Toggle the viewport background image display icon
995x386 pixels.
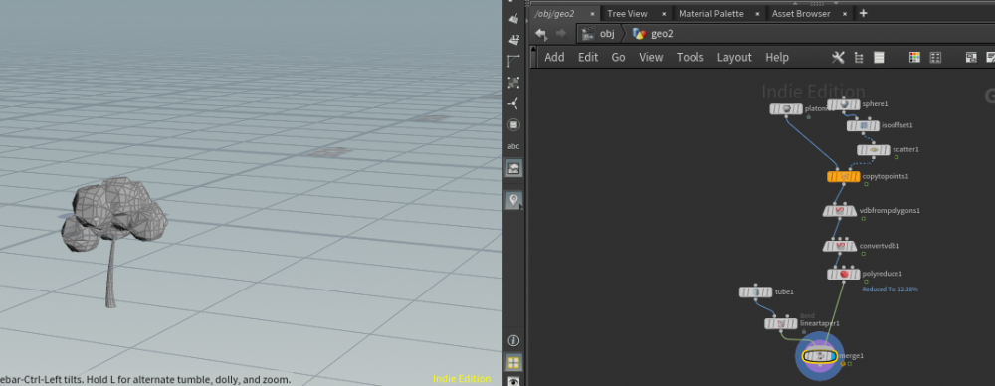(514, 168)
